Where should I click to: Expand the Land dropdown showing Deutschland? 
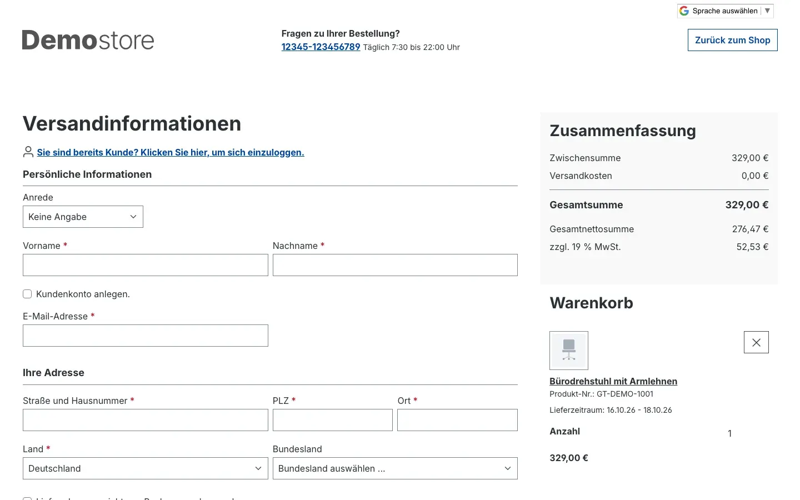click(145, 468)
